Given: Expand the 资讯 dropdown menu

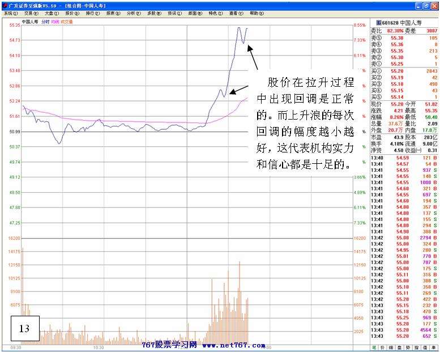Looking at the screenshot, I should (172, 13).
